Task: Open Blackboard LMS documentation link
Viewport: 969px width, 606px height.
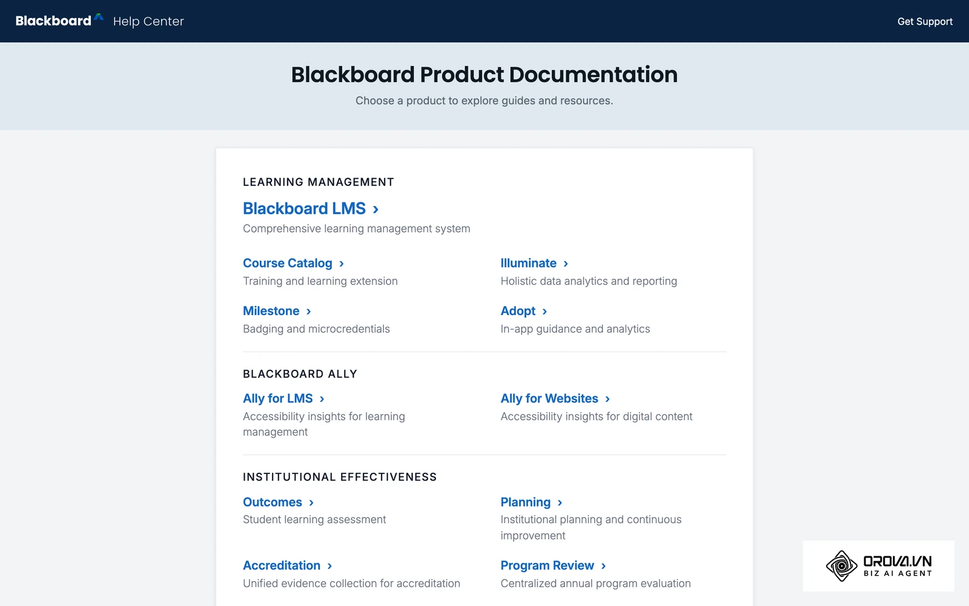Action: pyautogui.click(x=304, y=208)
